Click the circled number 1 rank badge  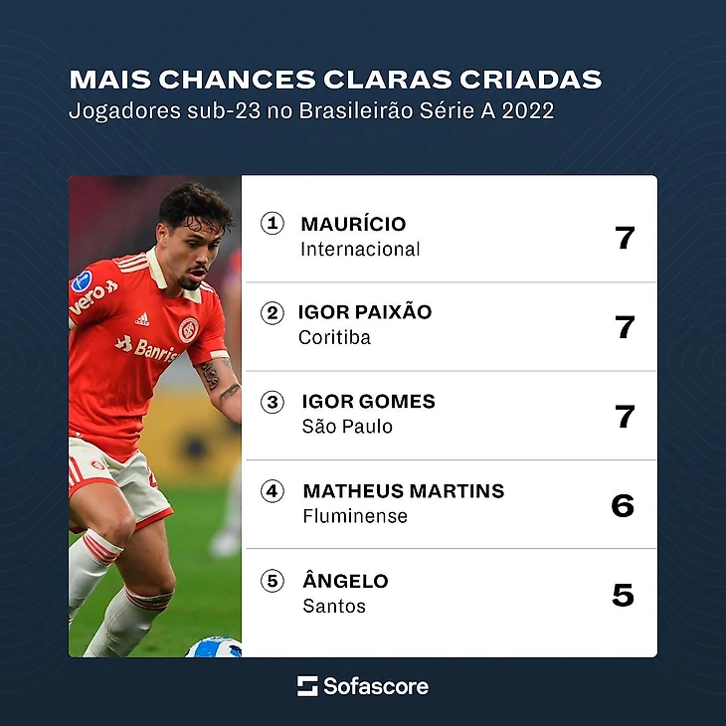272,223
